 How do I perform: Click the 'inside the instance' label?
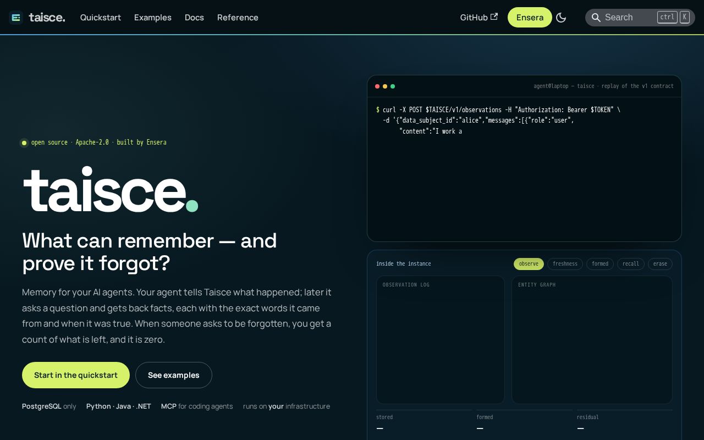click(x=404, y=264)
